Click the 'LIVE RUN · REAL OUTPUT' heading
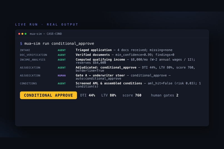 (x=47, y=24)
